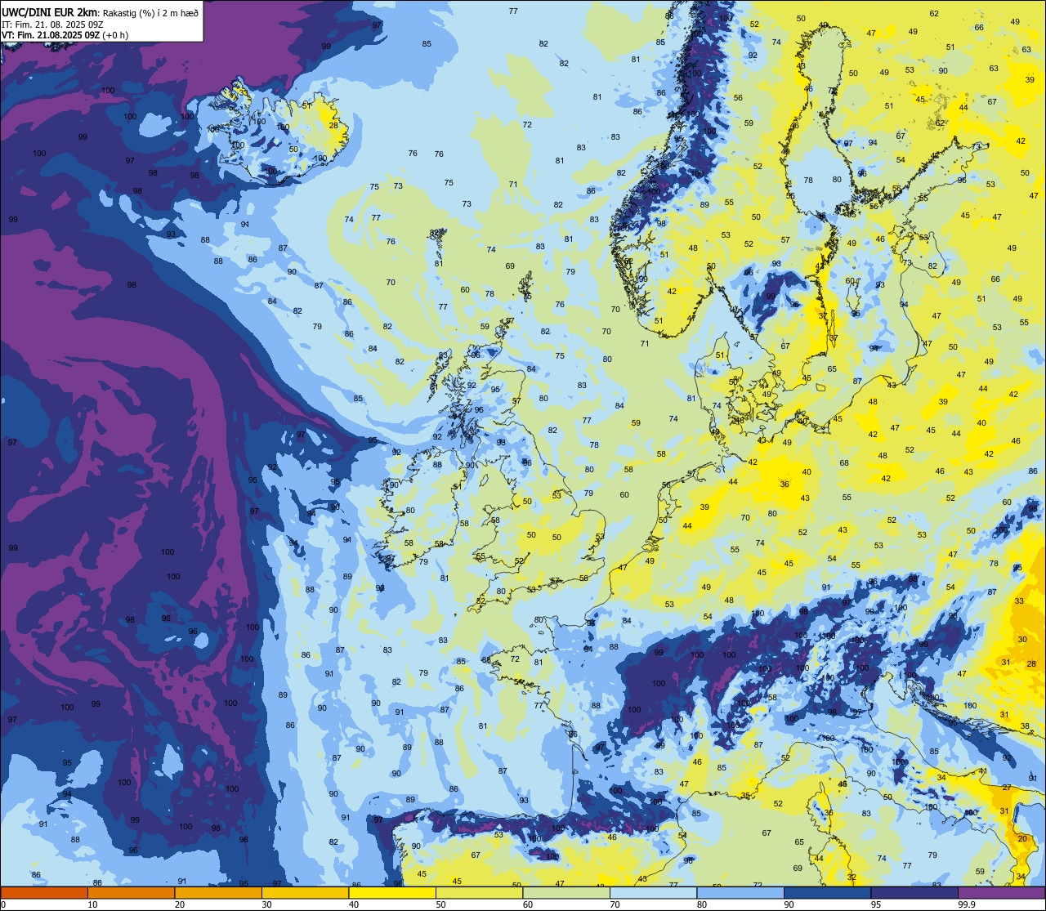1046x911 pixels.
Task: Click the "IT: Fim. 21. 08. 2025 09Z" line
Action: pos(52,25)
